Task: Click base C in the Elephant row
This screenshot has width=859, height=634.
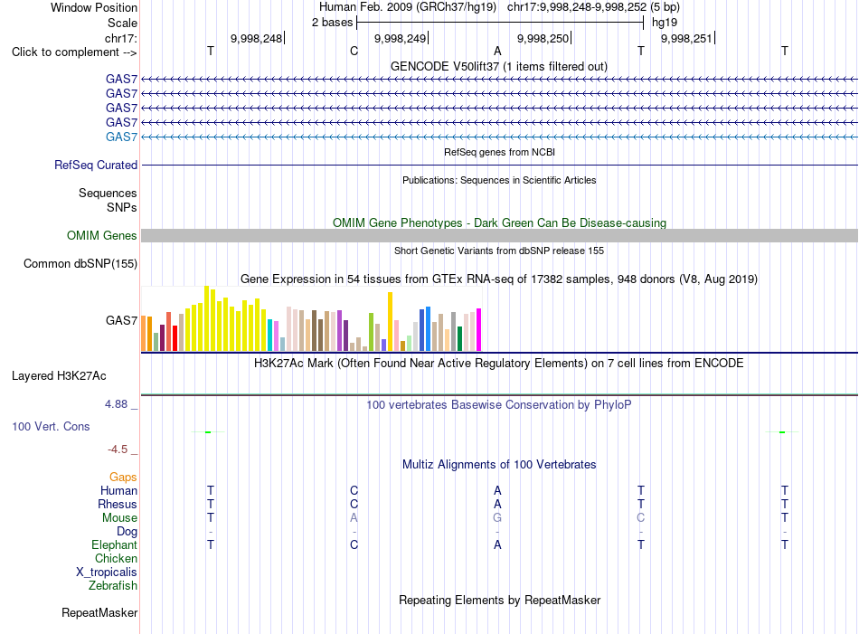Action: tap(354, 544)
